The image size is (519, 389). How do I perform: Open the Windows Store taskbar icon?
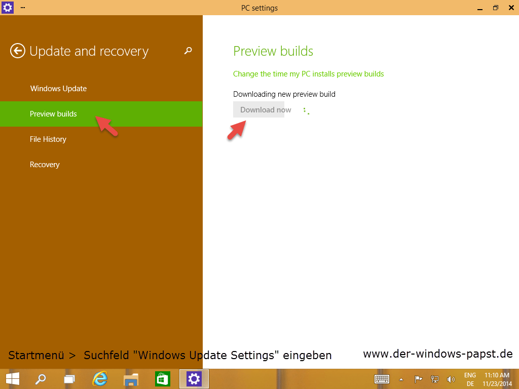pyautogui.click(x=163, y=378)
